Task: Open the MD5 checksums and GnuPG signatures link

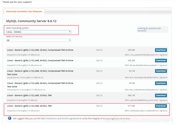Action: click(x=60, y=119)
